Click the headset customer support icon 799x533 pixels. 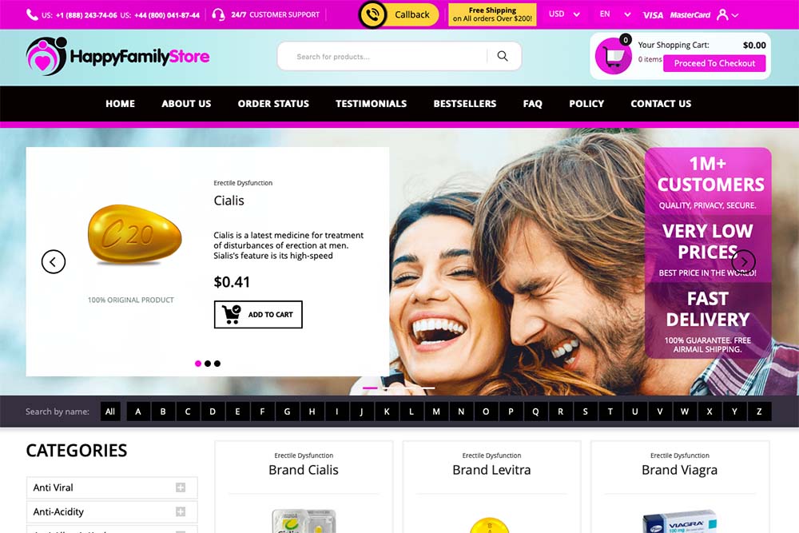(218, 14)
